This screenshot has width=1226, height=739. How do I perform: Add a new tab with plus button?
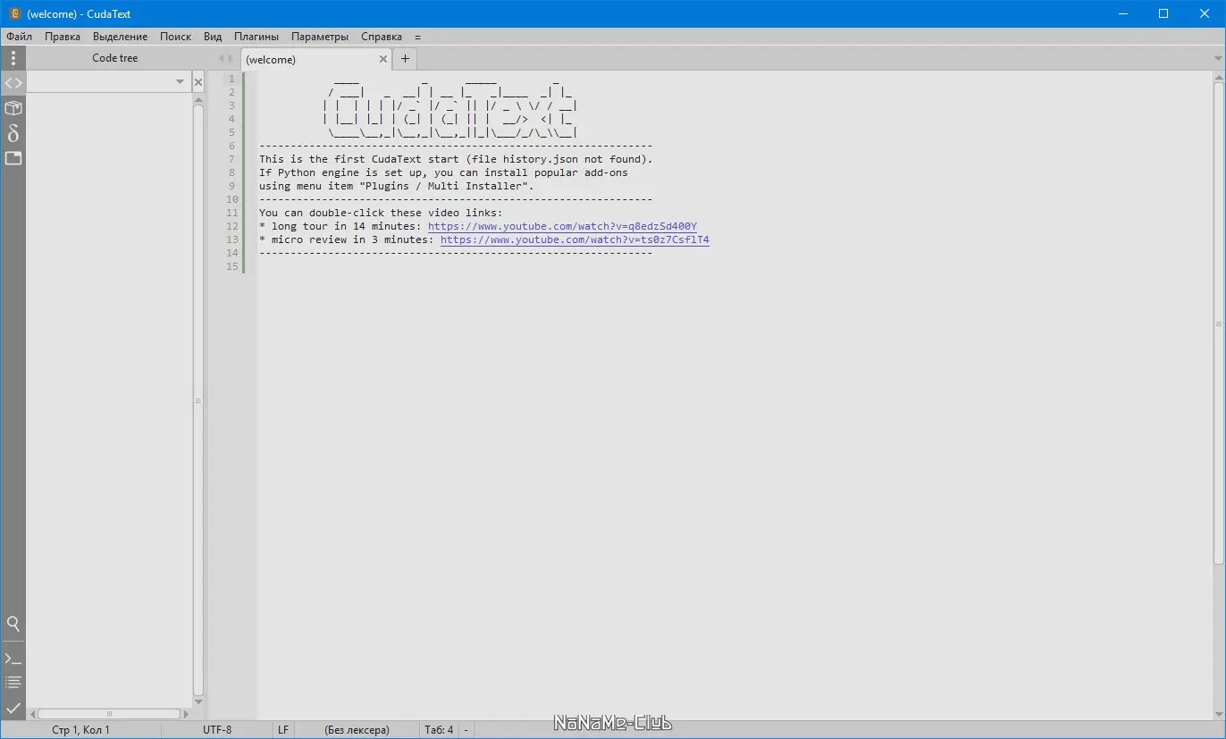[405, 59]
